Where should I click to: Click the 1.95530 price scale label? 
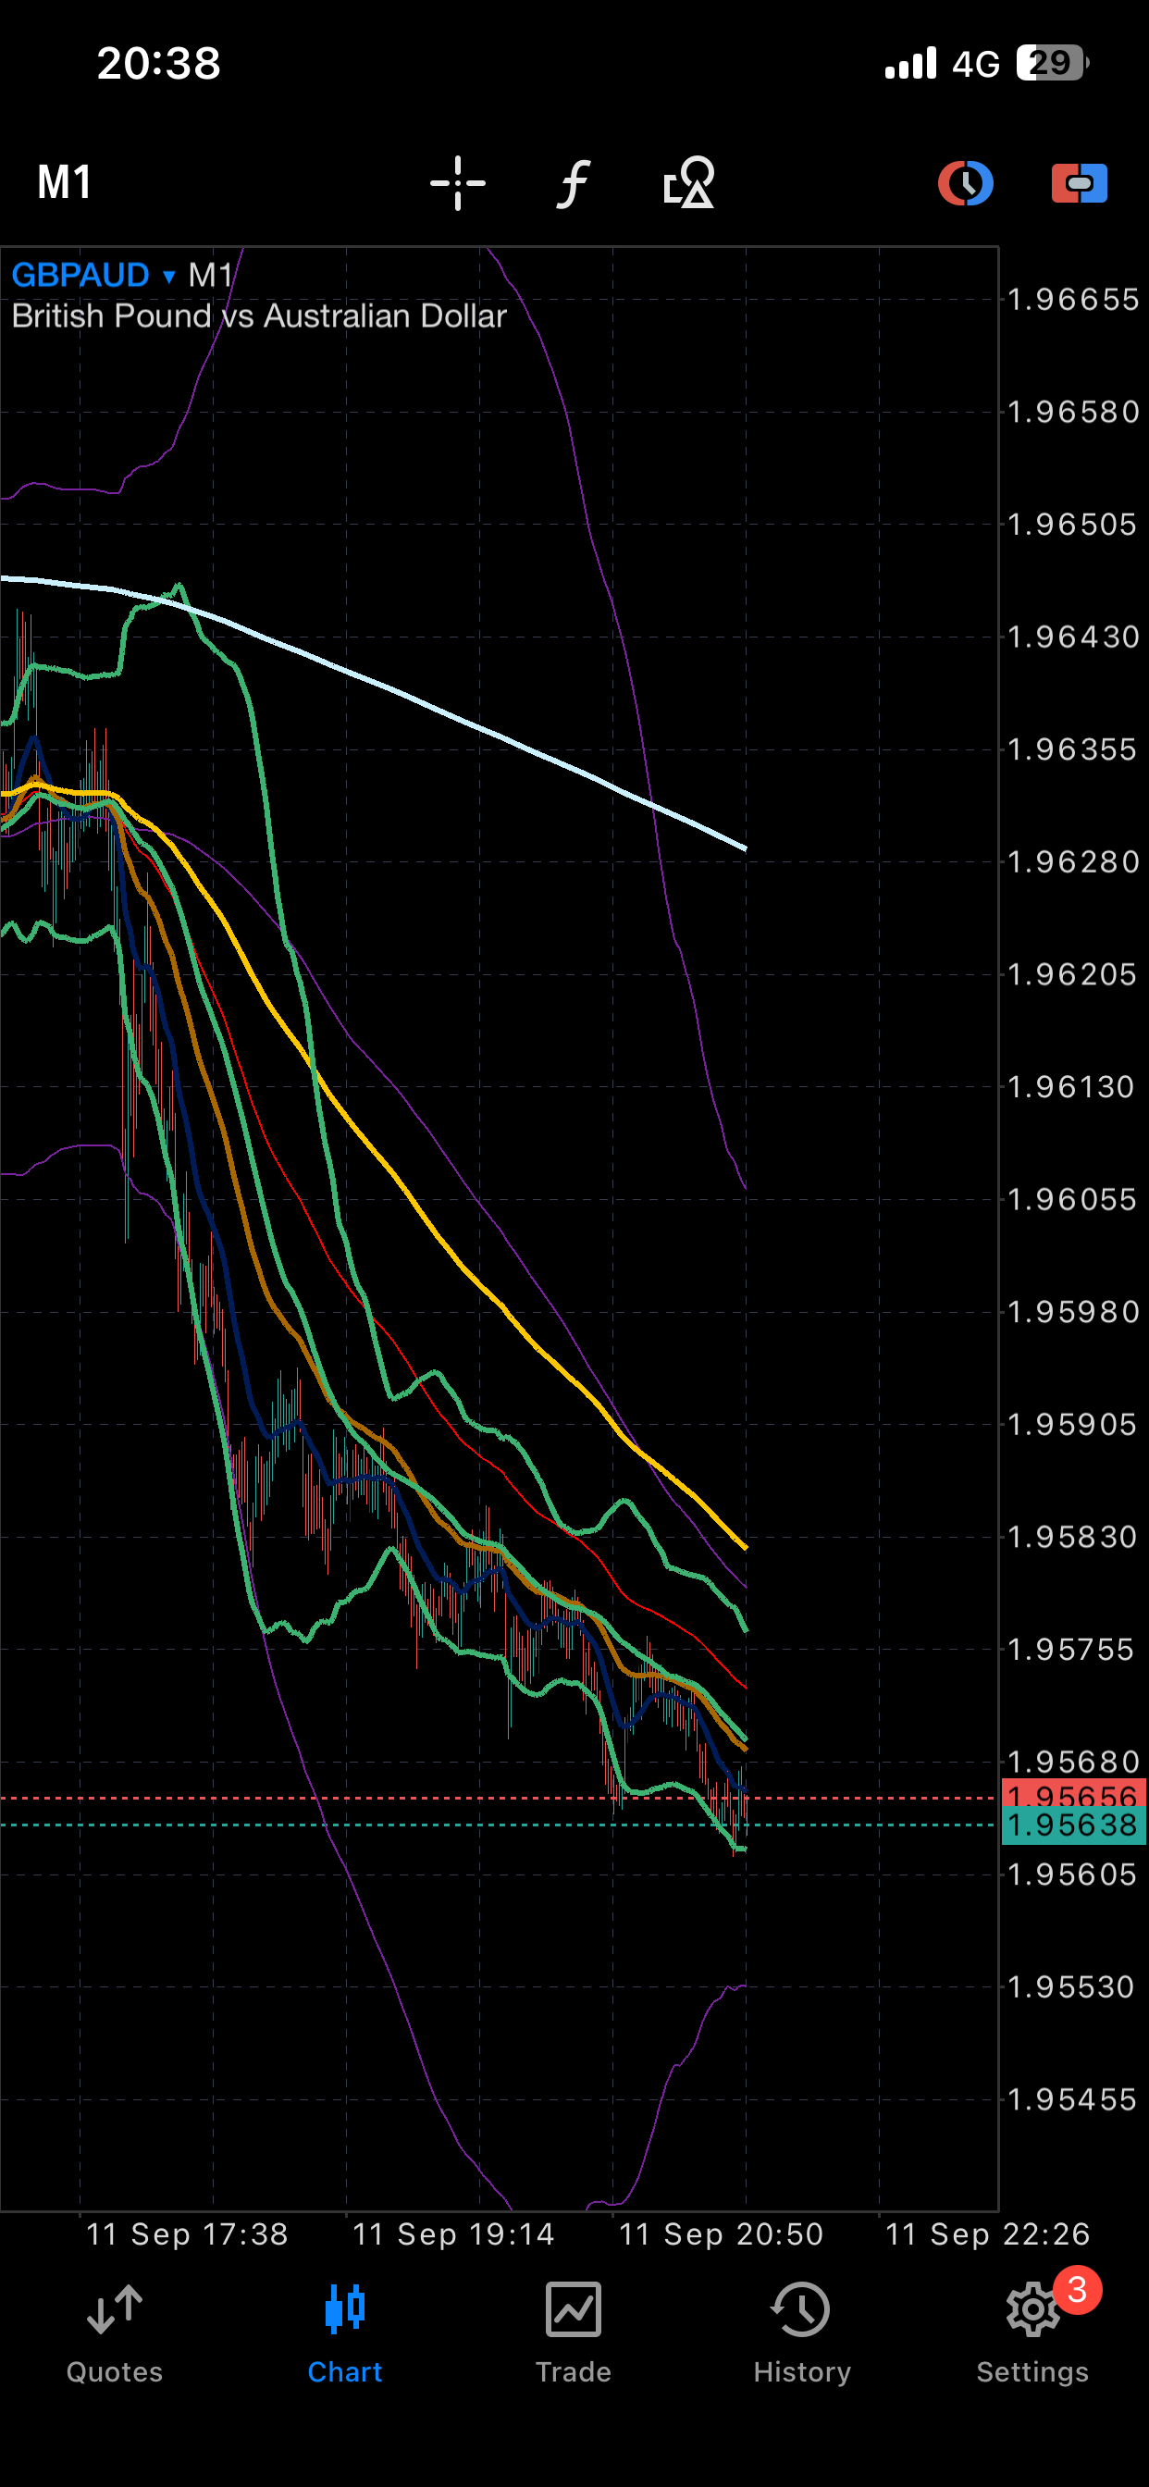1073,1986
